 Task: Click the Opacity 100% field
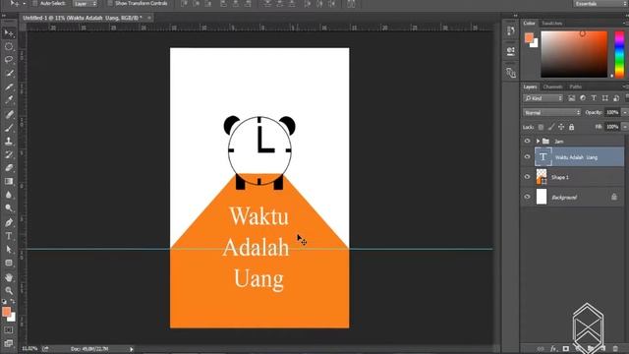(x=612, y=113)
